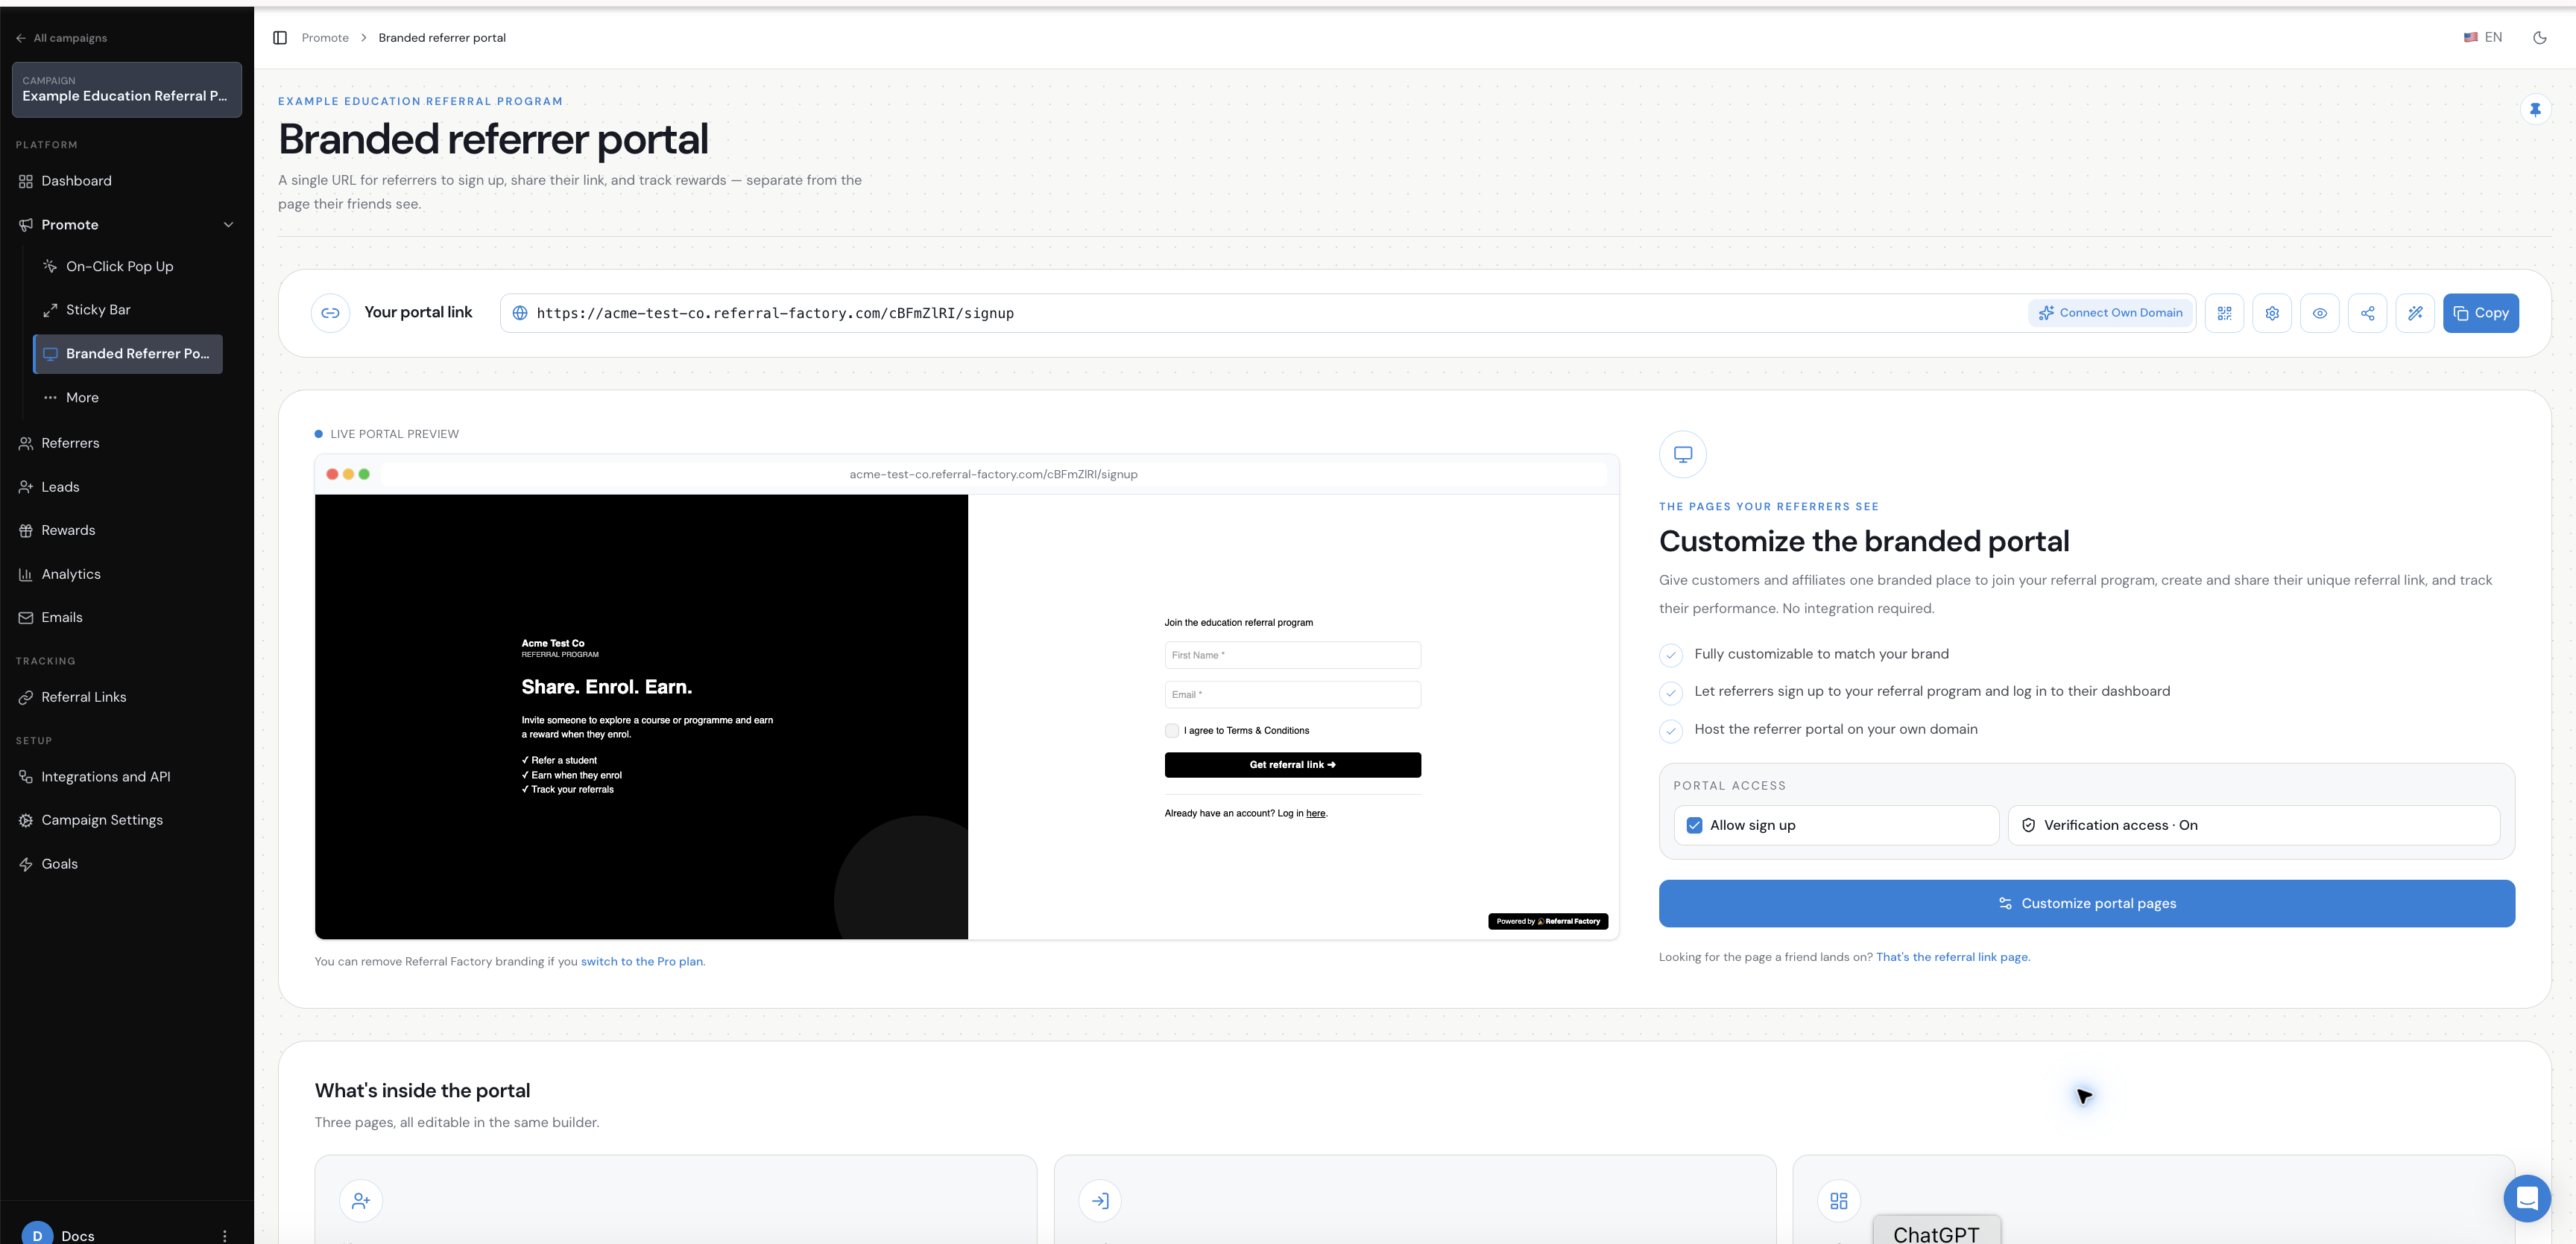Follow the switch to the Pro plan link
This screenshot has height=1244, width=2576.
coord(641,961)
